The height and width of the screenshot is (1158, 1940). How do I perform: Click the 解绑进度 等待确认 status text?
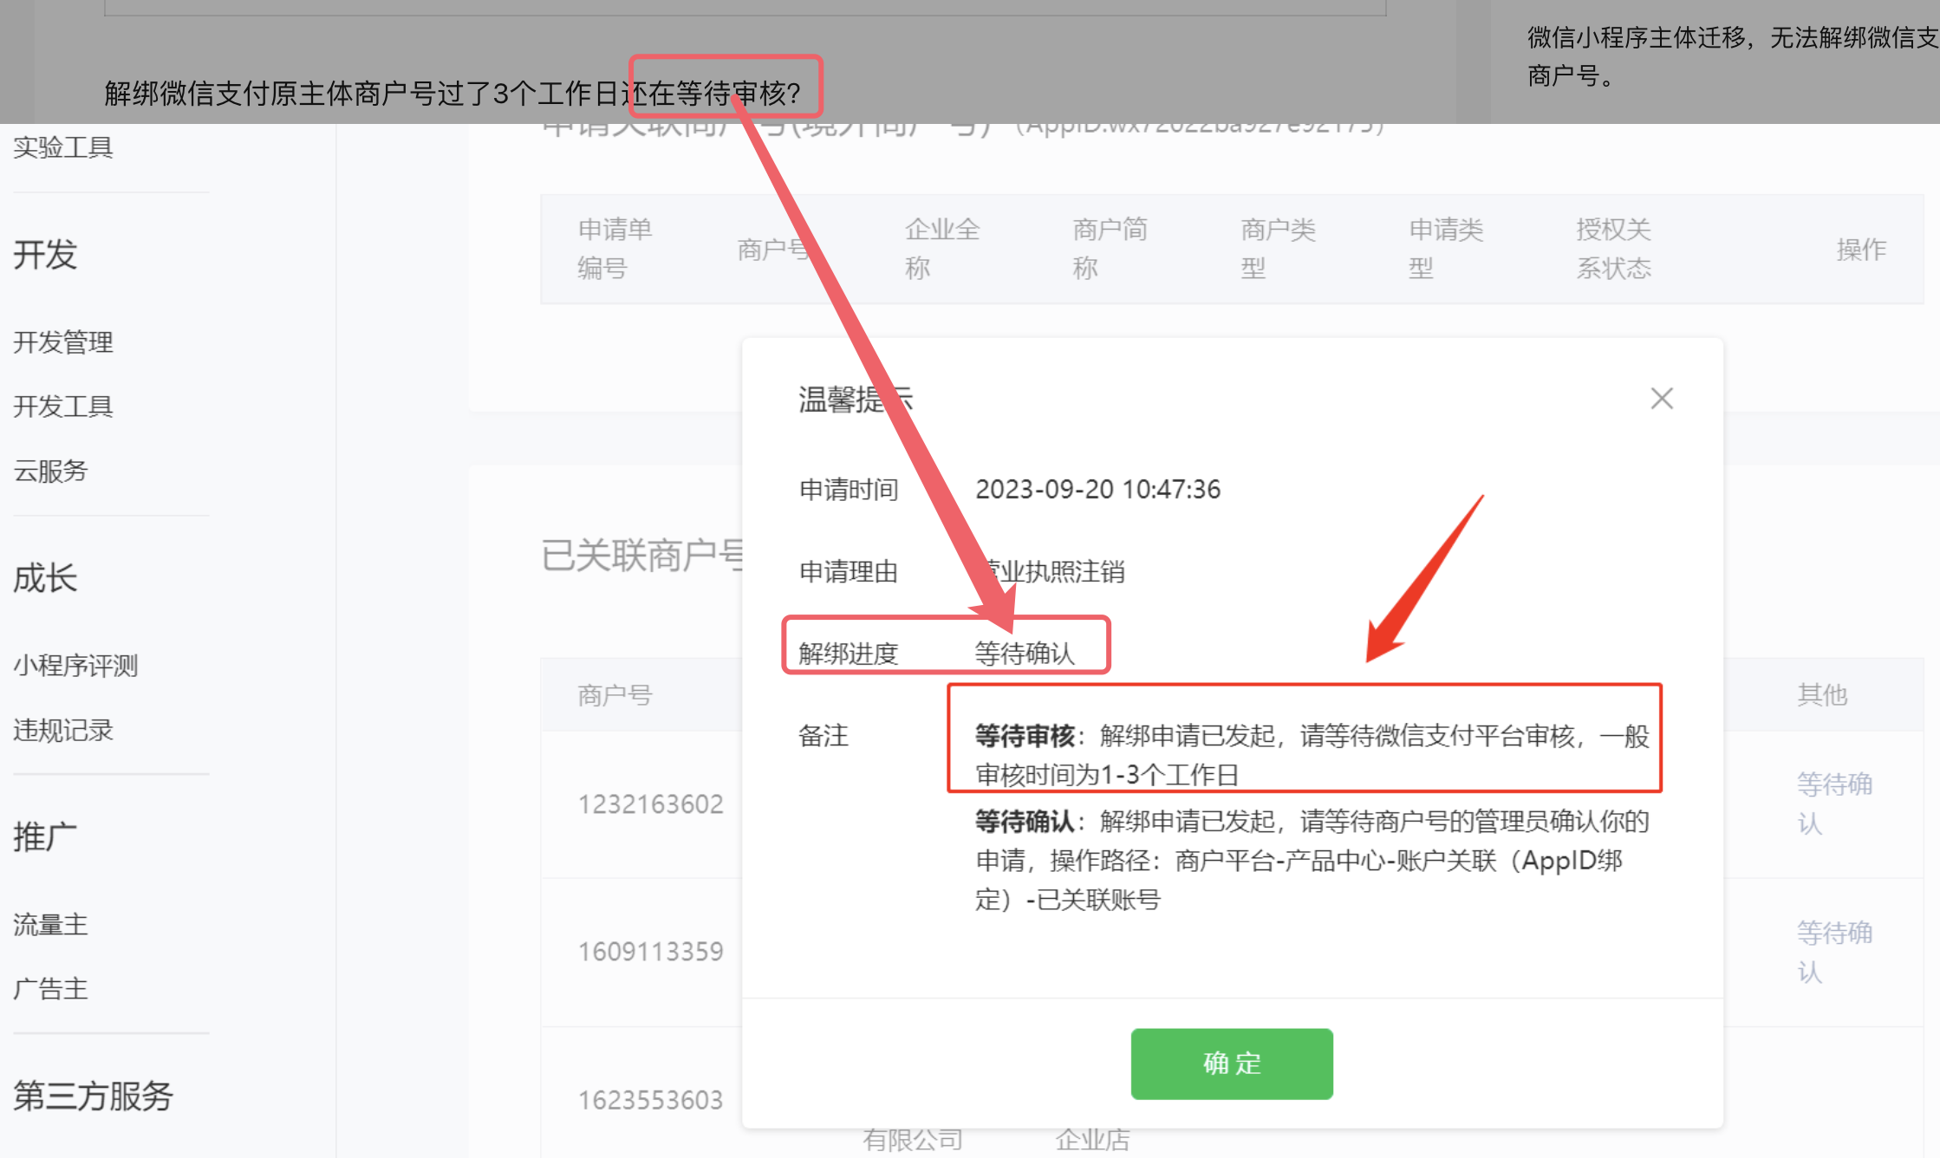1024,654
